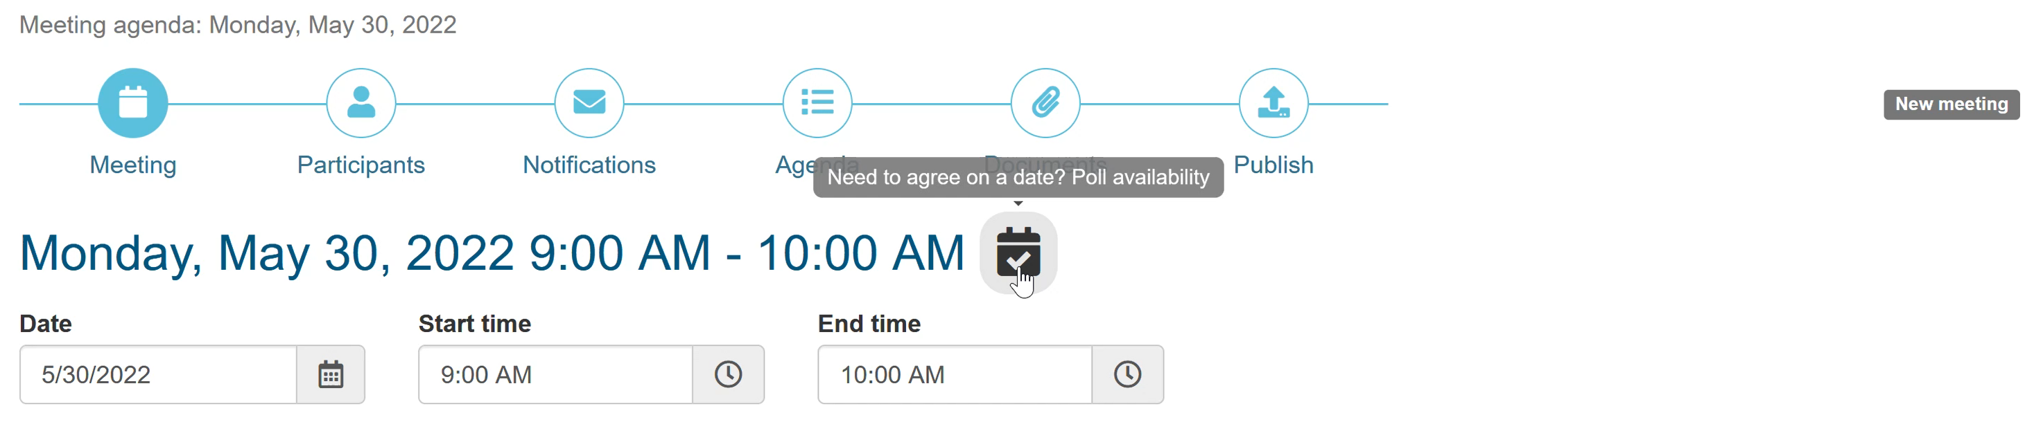Open the End time clock picker

point(1127,374)
